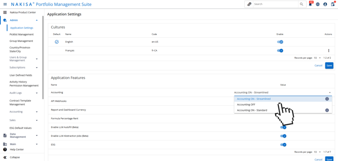This screenshot has height=161, width=338.
Task: Save the Cultures section settings
Action: [x=329, y=65]
